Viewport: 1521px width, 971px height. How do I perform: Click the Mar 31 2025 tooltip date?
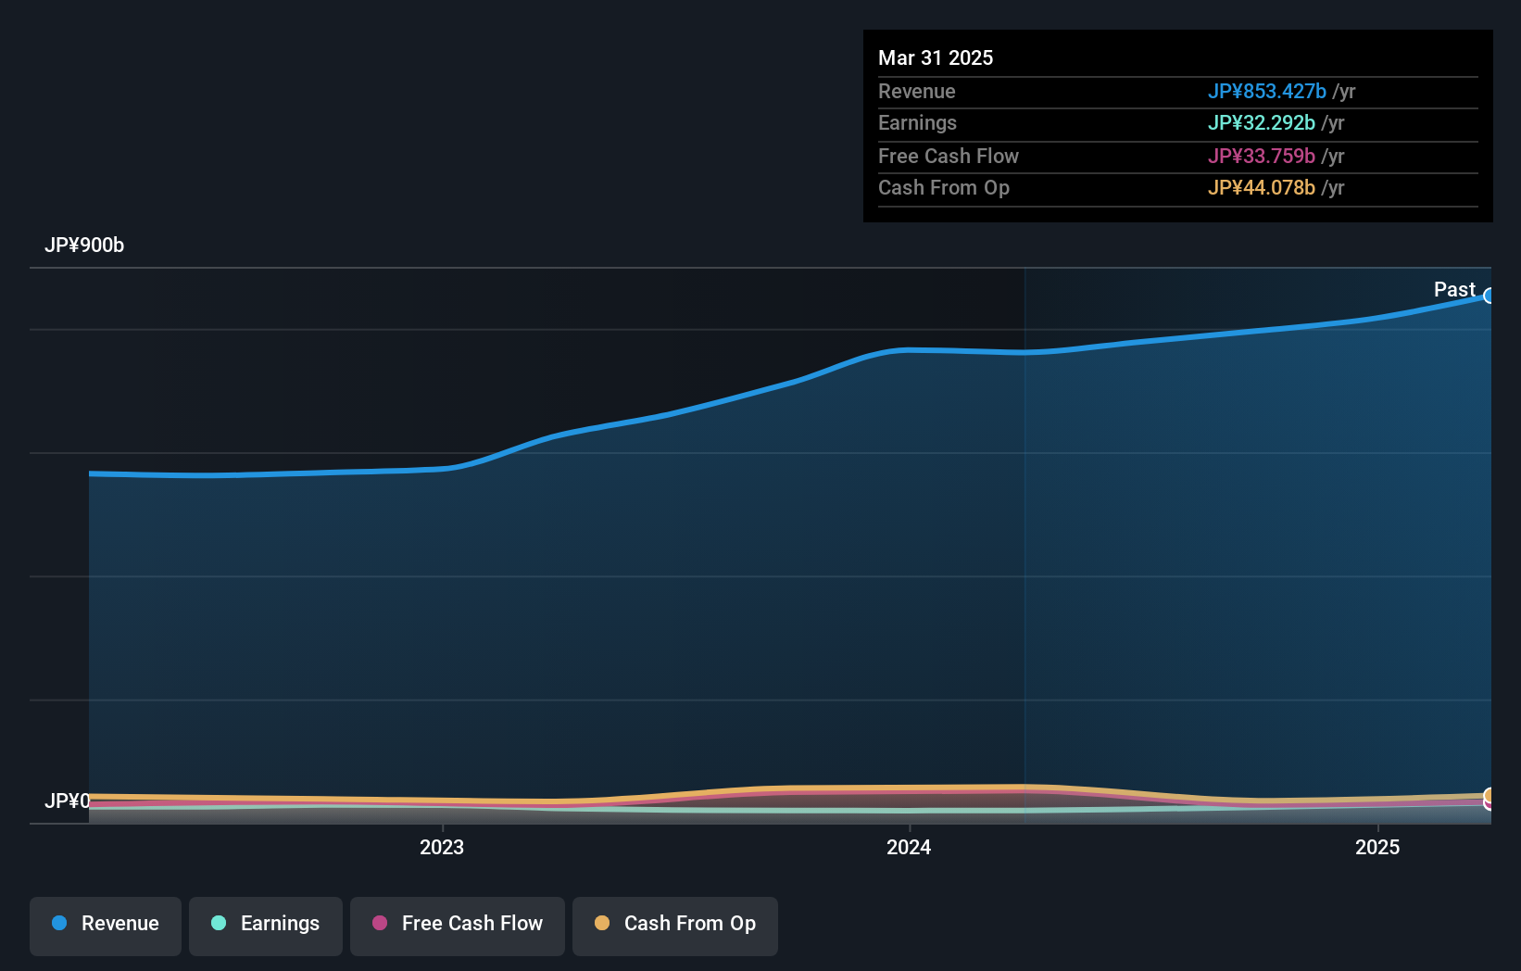tap(936, 57)
